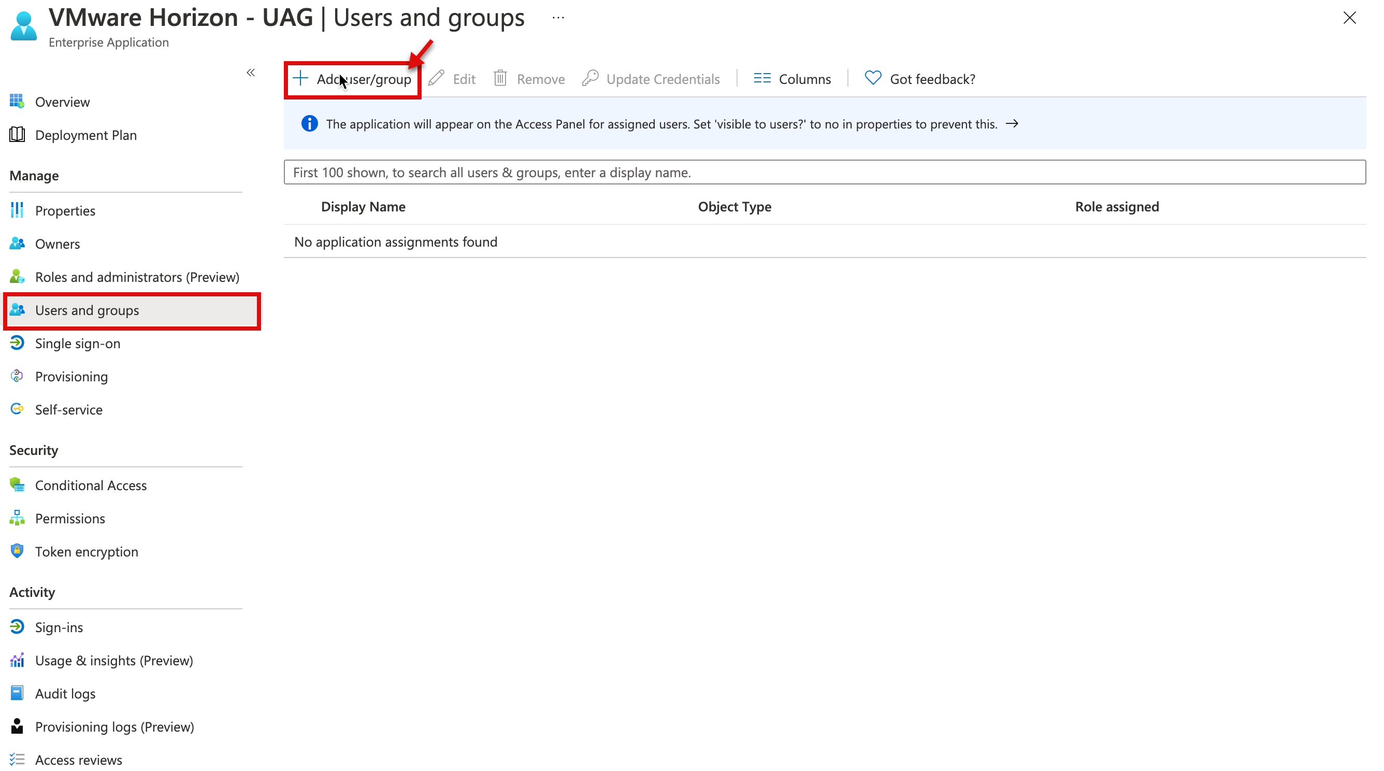The image size is (1384, 771).
Task: Open the ellipsis more options menu
Action: [558, 18]
